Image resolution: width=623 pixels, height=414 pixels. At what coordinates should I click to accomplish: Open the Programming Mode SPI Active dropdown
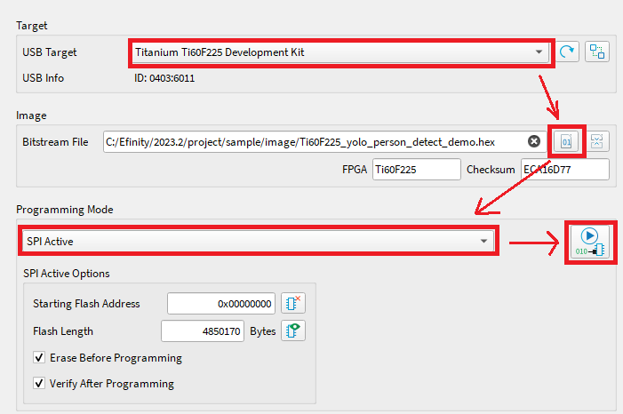point(259,241)
